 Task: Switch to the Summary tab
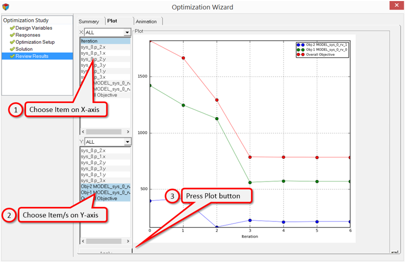pos(89,21)
